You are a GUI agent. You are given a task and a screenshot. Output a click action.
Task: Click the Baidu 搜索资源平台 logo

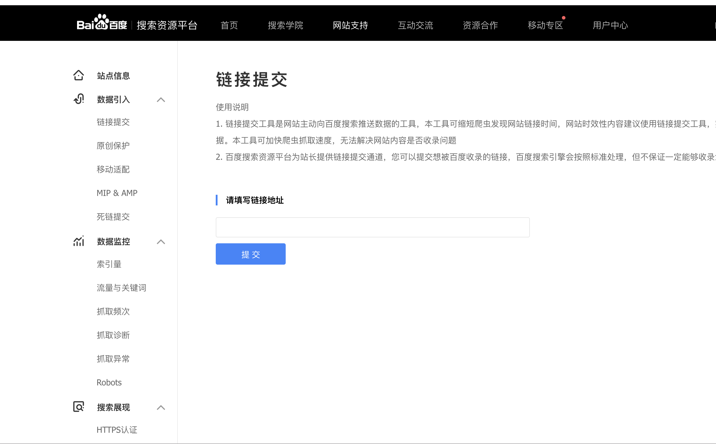coord(136,25)
